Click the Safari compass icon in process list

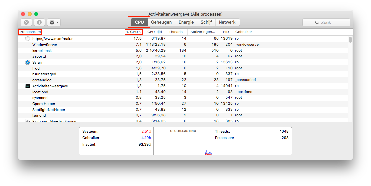pyautogui.click(x=28, y=62)
